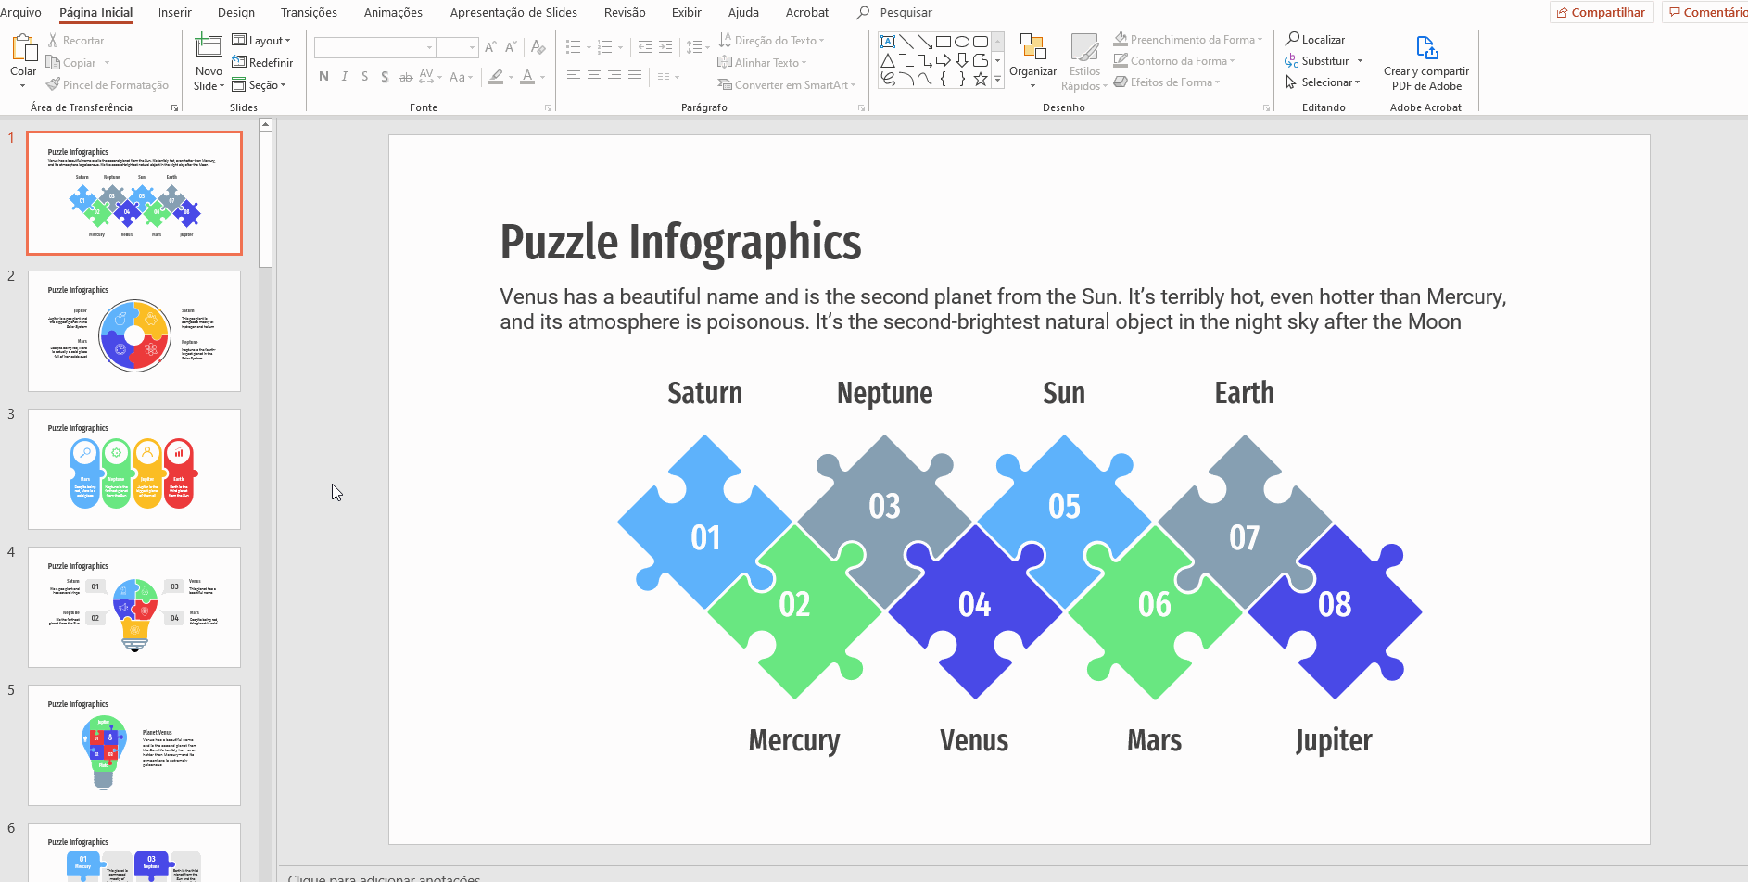
Task: Increase list indent level
Action: (x=665, y=47)
